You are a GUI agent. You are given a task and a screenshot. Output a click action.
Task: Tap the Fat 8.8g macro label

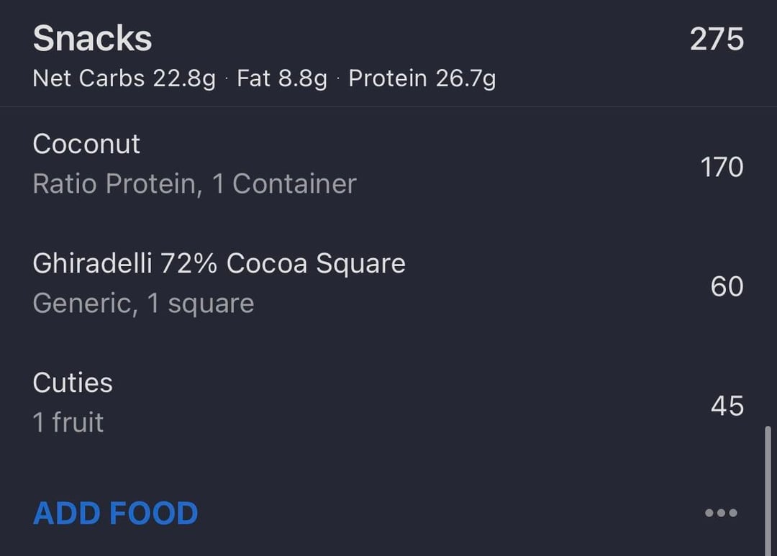pyautogui.click(x=282, y=78)
